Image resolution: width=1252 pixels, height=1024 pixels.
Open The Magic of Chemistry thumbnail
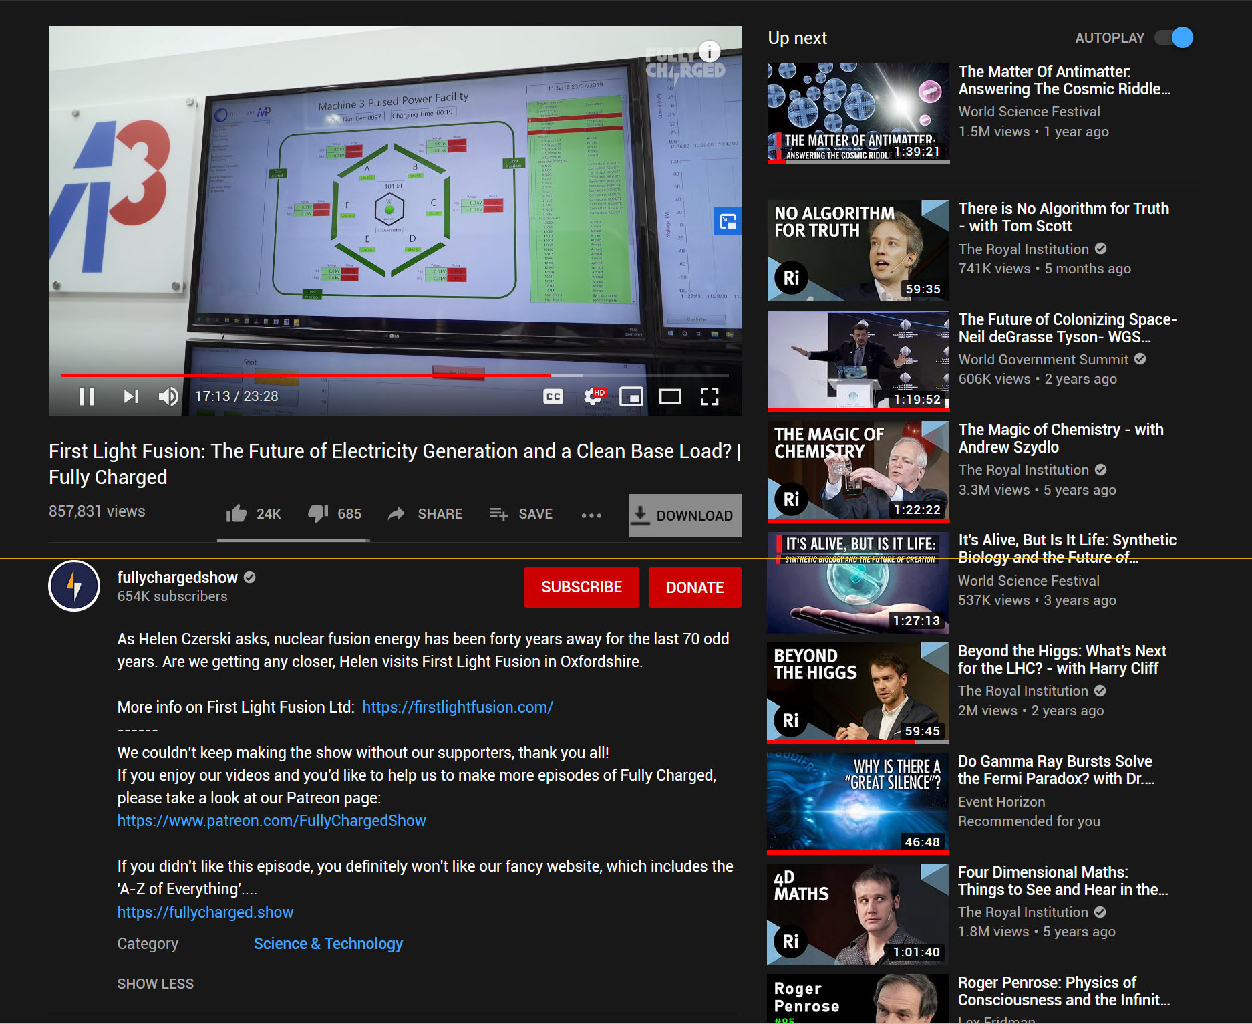(858, 472)
